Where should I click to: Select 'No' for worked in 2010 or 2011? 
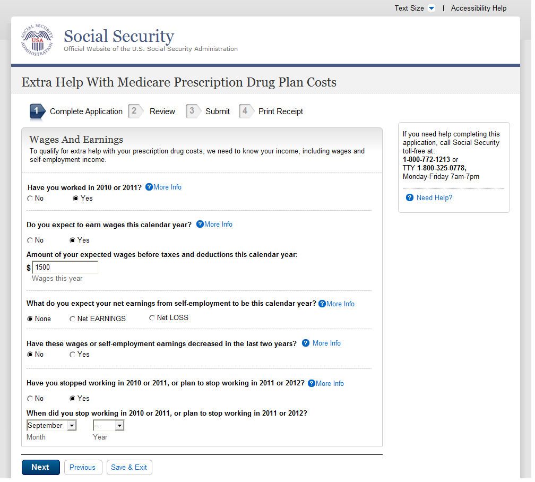click(30, 199)
